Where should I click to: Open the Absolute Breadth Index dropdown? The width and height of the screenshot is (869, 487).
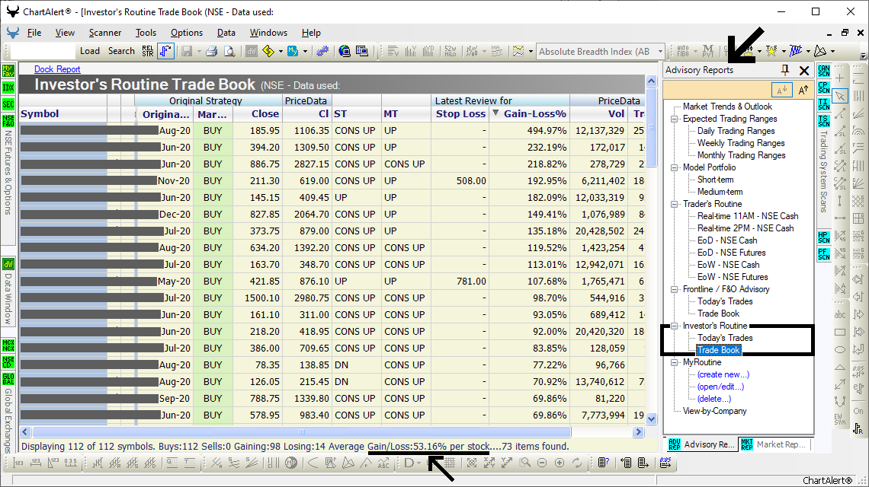[660, 52]
